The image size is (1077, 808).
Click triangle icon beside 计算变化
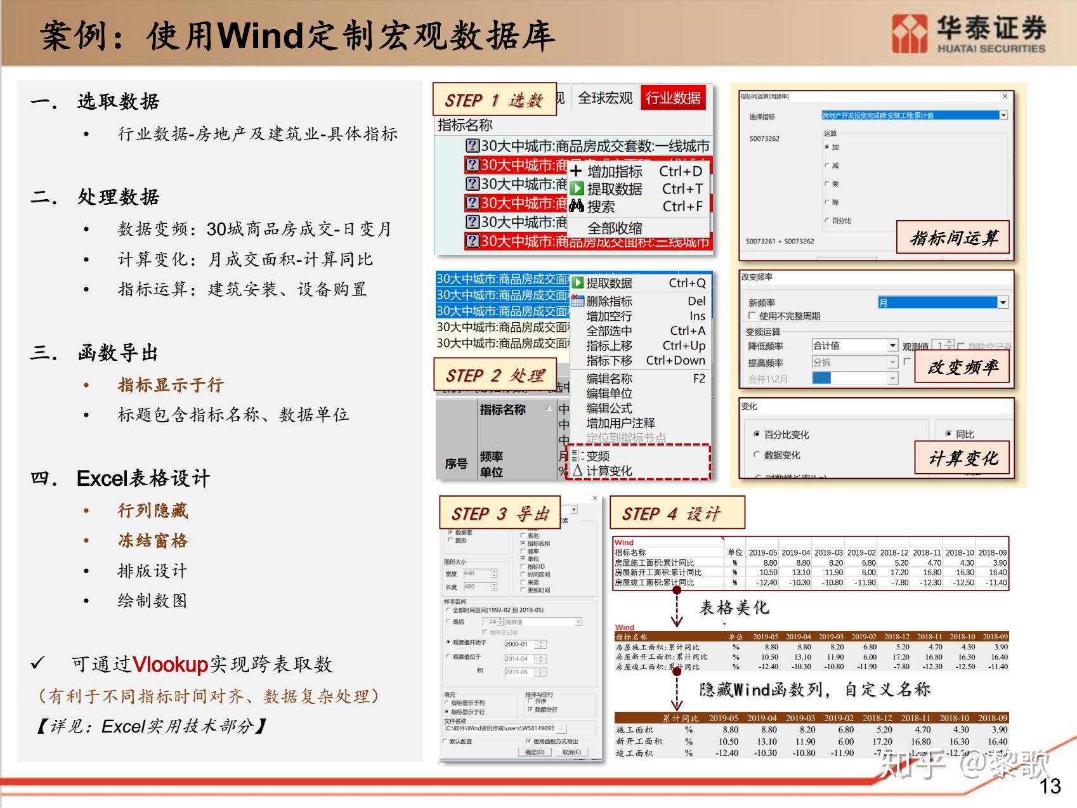click(577, 471)
